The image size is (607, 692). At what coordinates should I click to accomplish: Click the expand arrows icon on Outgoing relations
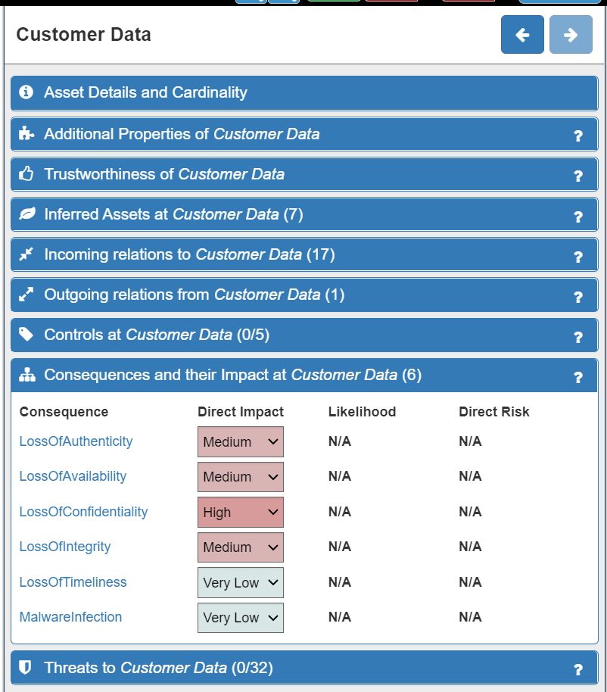point(26,295)
